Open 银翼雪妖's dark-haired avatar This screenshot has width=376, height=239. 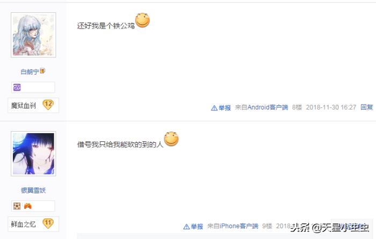33,154
